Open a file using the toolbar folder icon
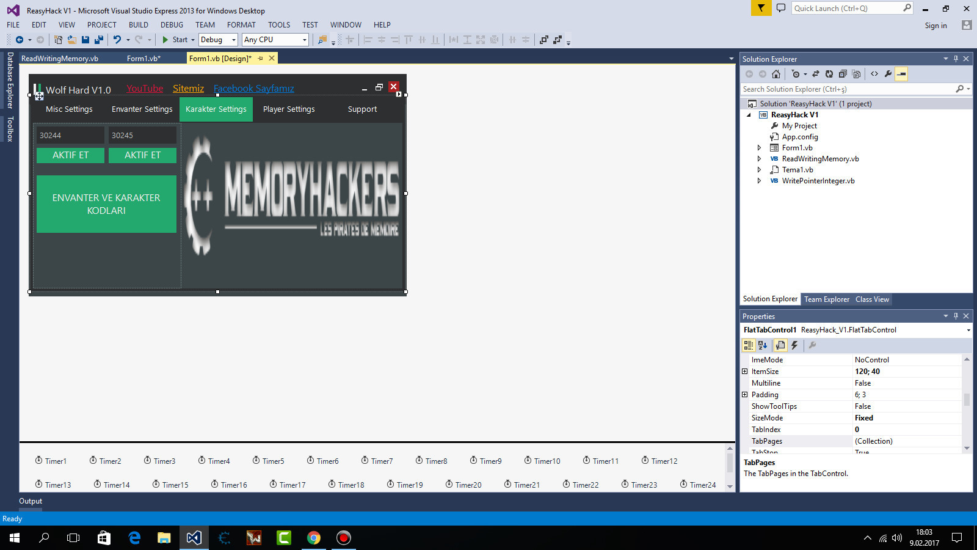The width and height of the screenshot is (977, 550). point(71,40)
